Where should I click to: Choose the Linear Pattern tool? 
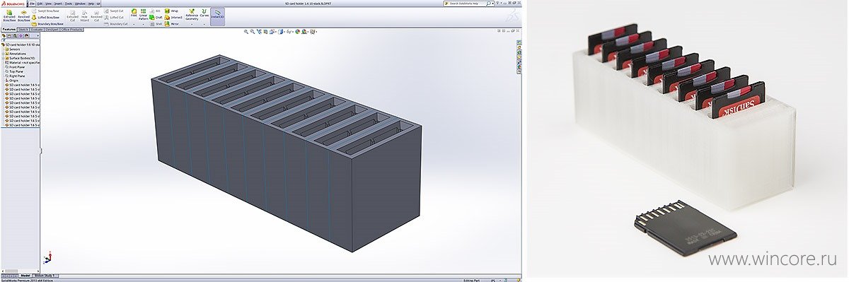143,15
